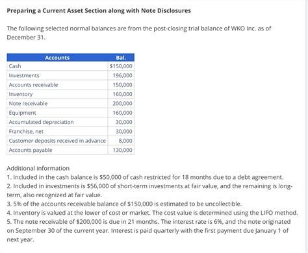Click the 130,000 accounts payable balance
The height and width of the screenshot is (253, 308).
tap(121, 150)
